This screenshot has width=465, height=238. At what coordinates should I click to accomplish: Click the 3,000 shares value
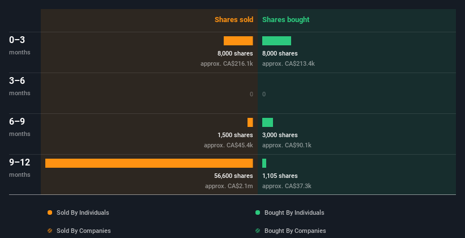point(280,135)
